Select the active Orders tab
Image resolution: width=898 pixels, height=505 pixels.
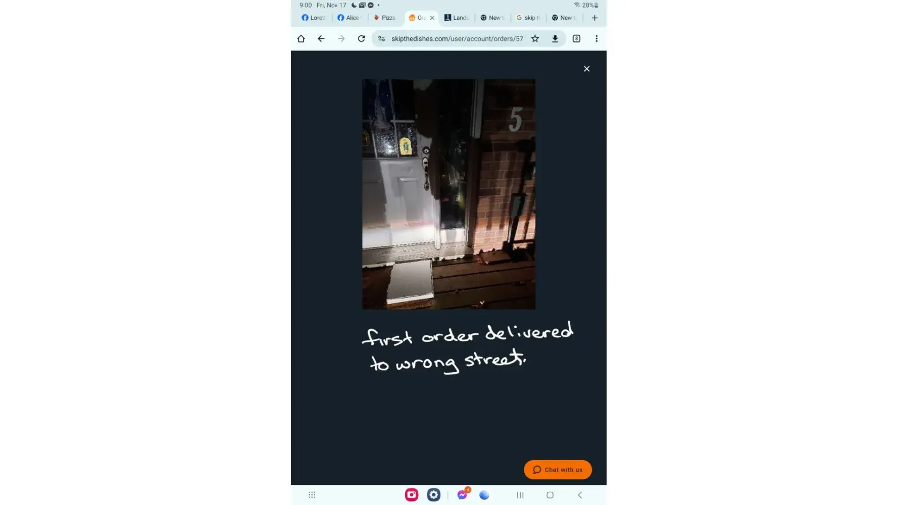pos(418,18)
